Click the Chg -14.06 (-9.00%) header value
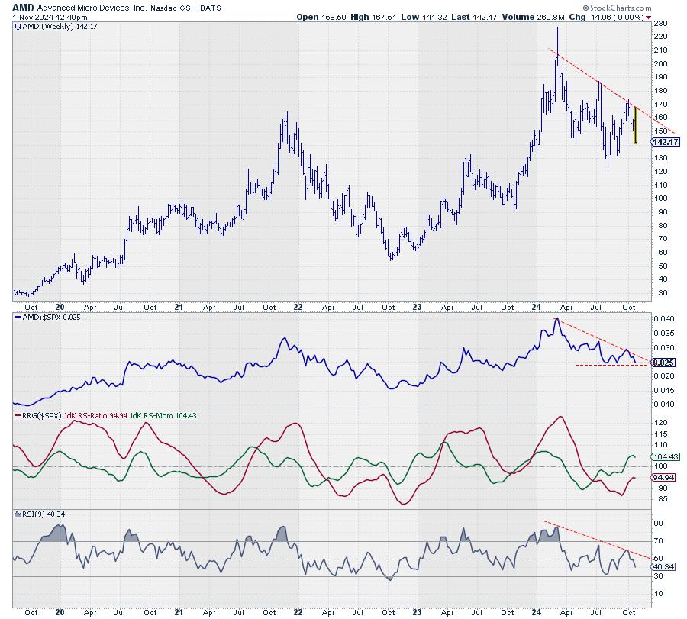 tap(606, 17)
